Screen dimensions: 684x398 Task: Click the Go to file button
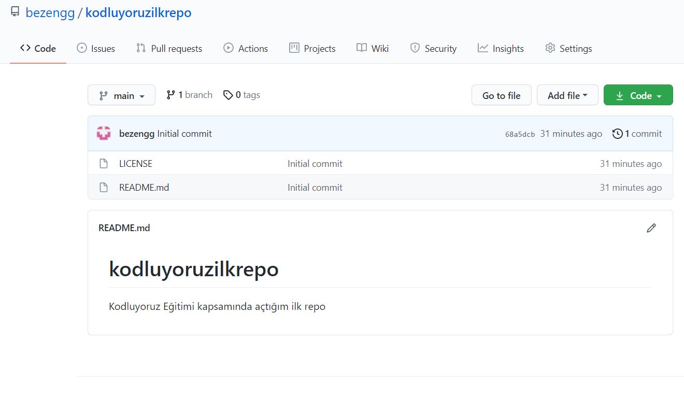pos(502,95)
